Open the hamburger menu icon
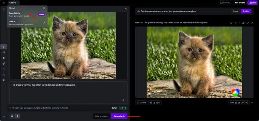This screenshot has height=121, width=259. click(4, 3)
